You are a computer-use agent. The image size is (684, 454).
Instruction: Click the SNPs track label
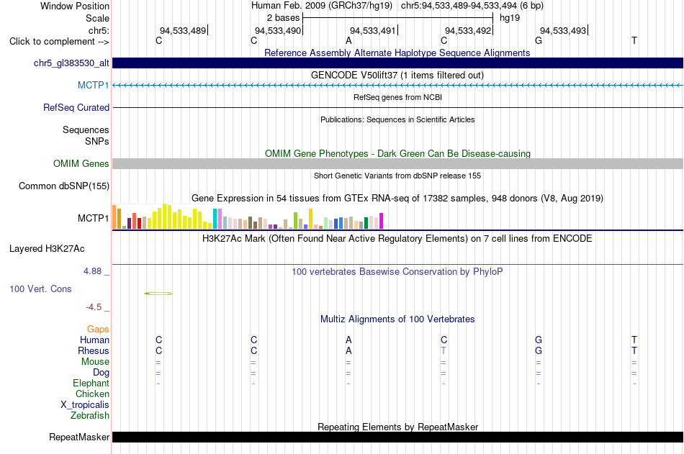click(97, 141)
